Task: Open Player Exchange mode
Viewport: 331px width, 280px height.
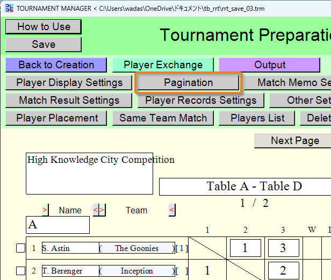Action: (x=163, y=65)
